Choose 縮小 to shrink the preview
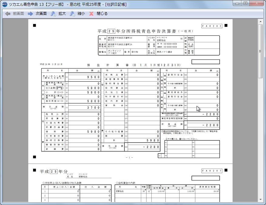Viewport: 266px width, 205px height. tap(81, 14)
